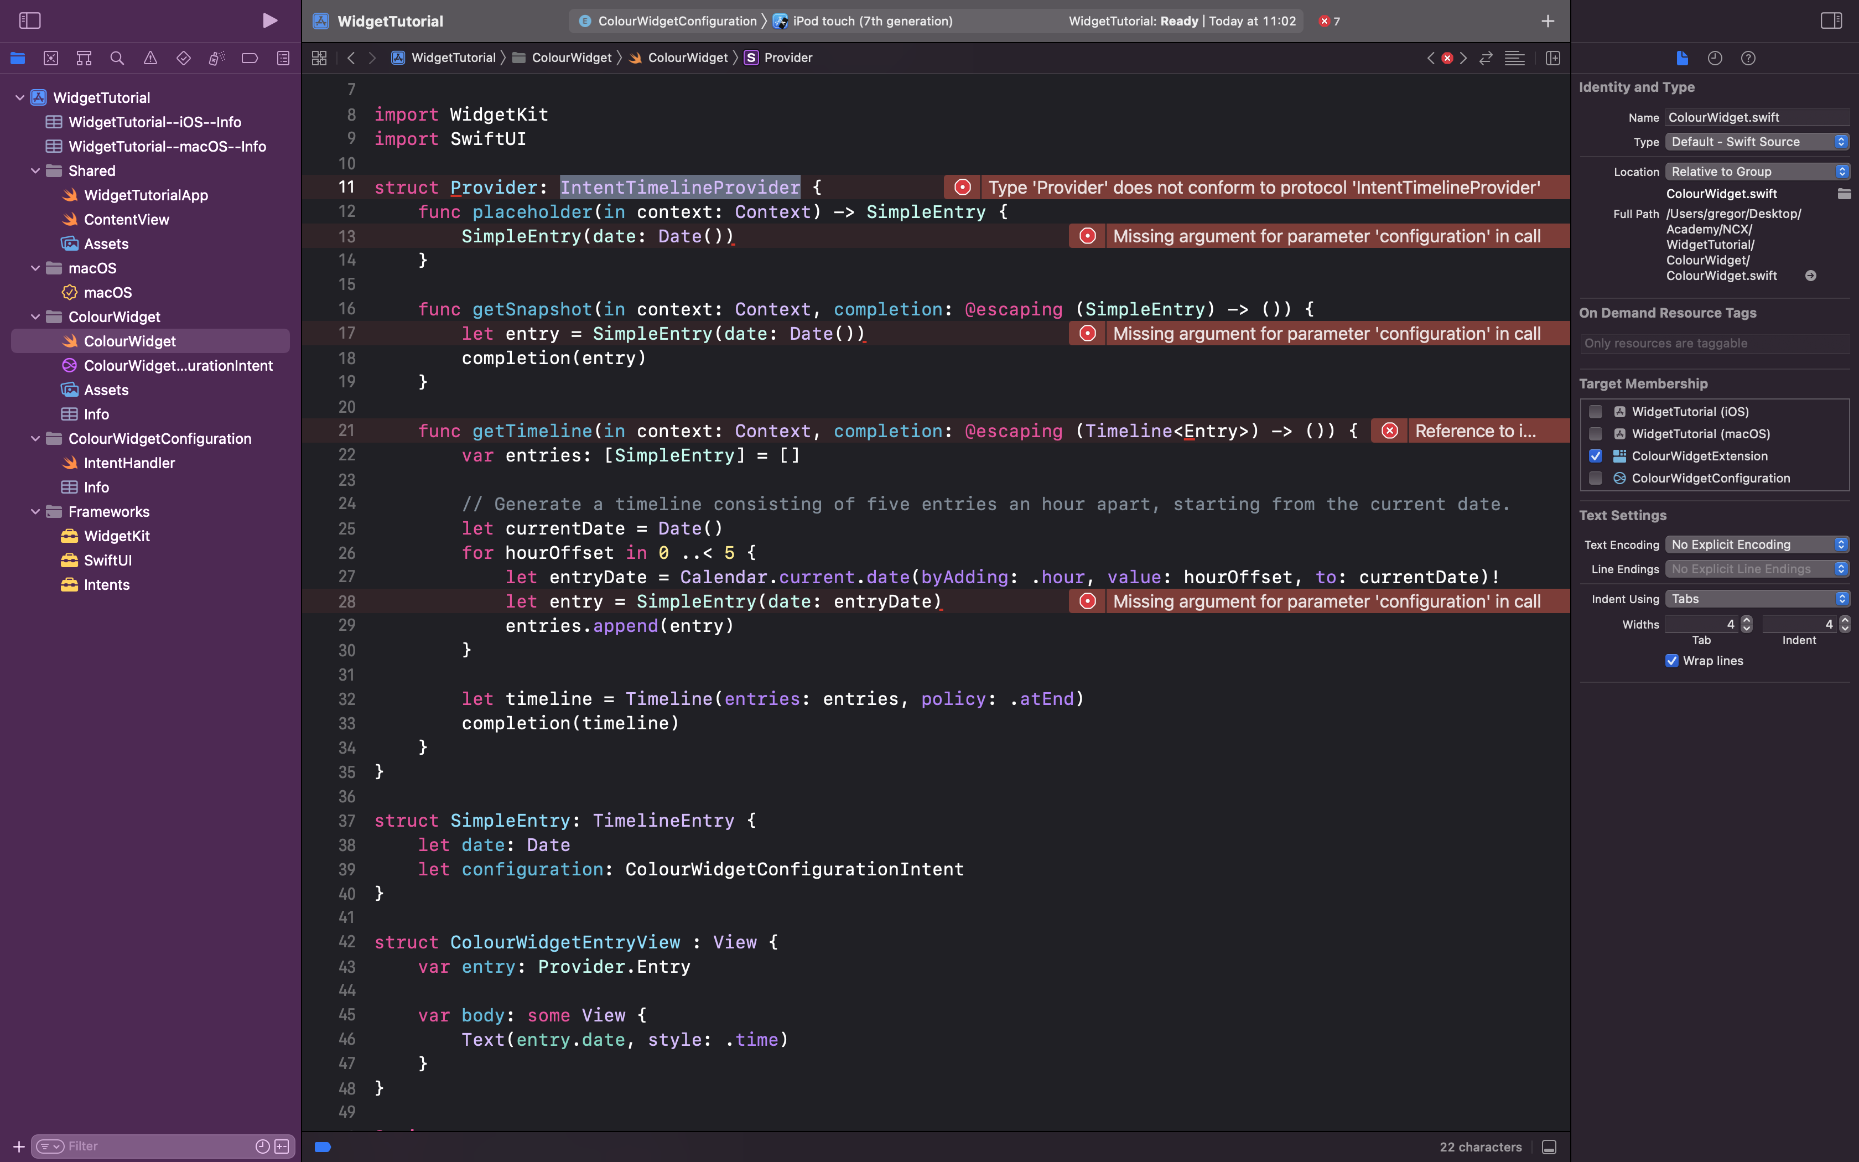Toggle WidgetTutorial iOS target membership
The image size is (1859, 1162).
tap(1594, 411)
